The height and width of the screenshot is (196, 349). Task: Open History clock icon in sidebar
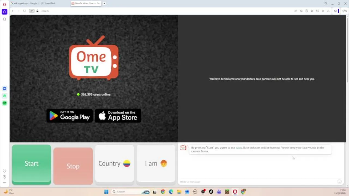tap(4, 177)
